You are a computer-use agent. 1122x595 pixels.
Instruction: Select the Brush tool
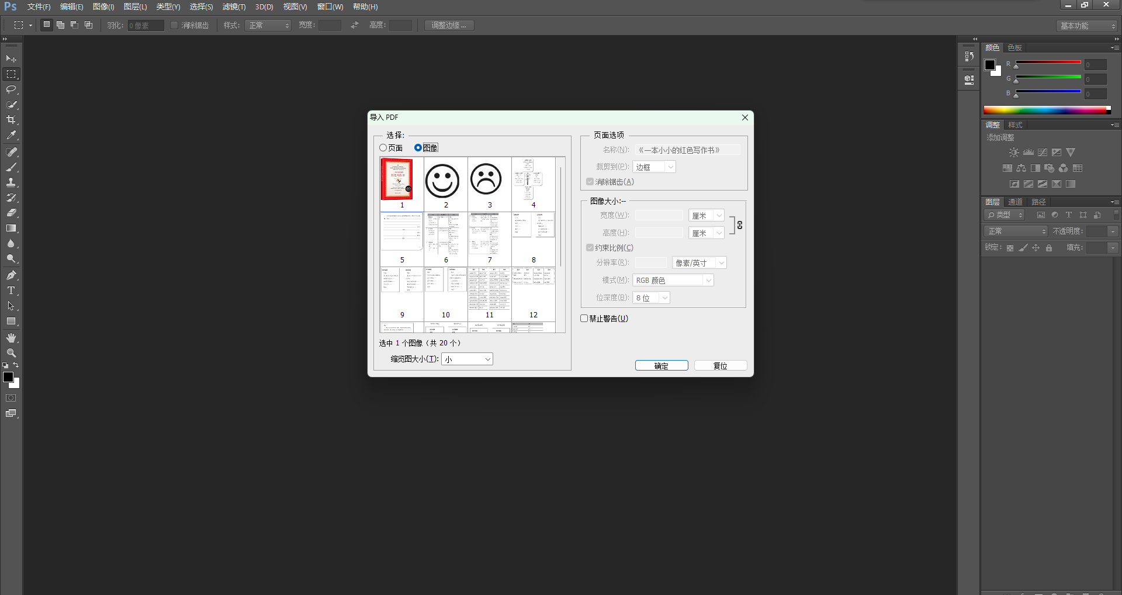(x=11, y=167)
